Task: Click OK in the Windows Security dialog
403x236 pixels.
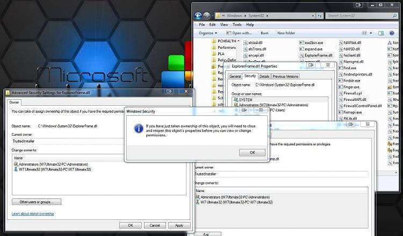Action: [x=252, y=152]
